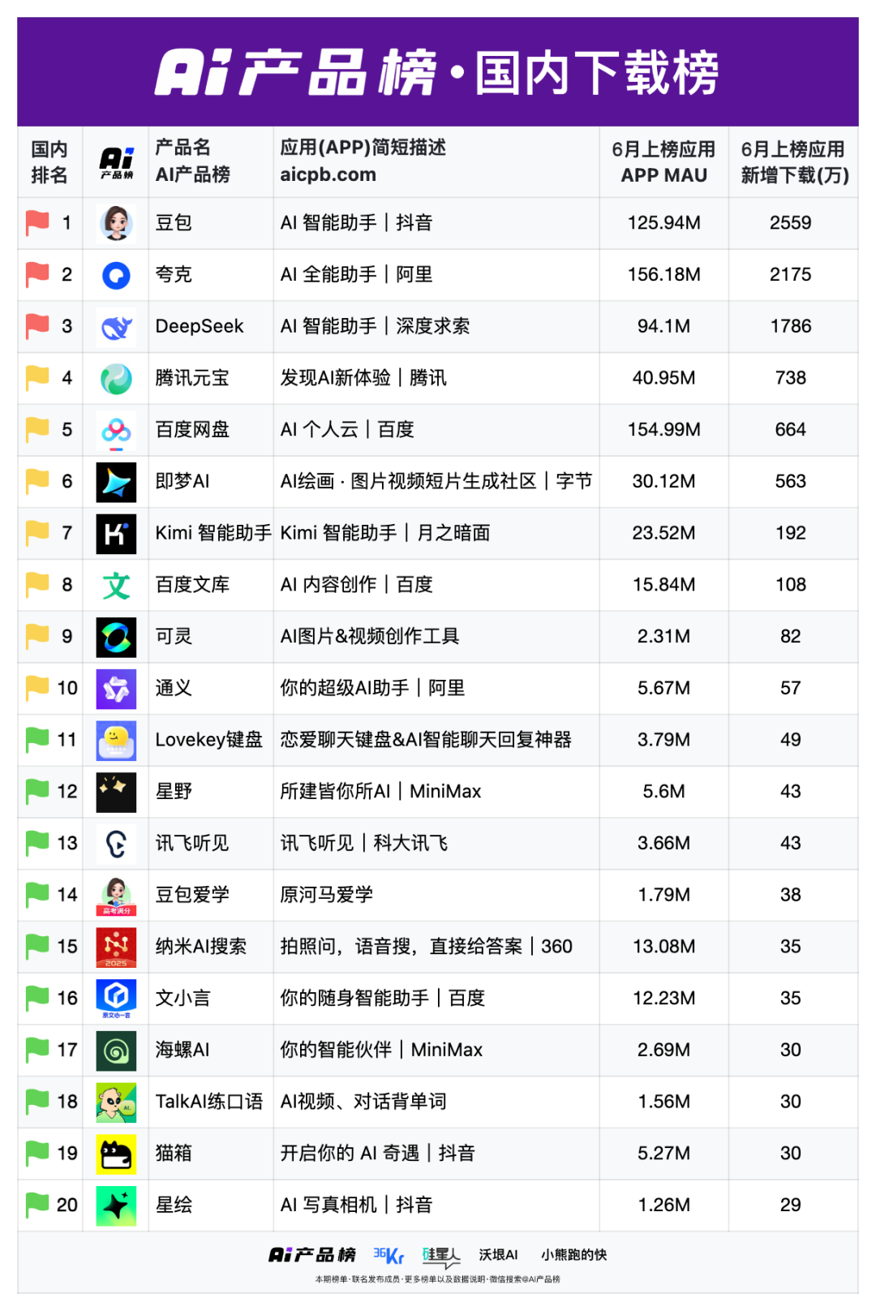Click the MAU value '125.94M'
This screenshot has width=876, height=1311.
[664, 223]
